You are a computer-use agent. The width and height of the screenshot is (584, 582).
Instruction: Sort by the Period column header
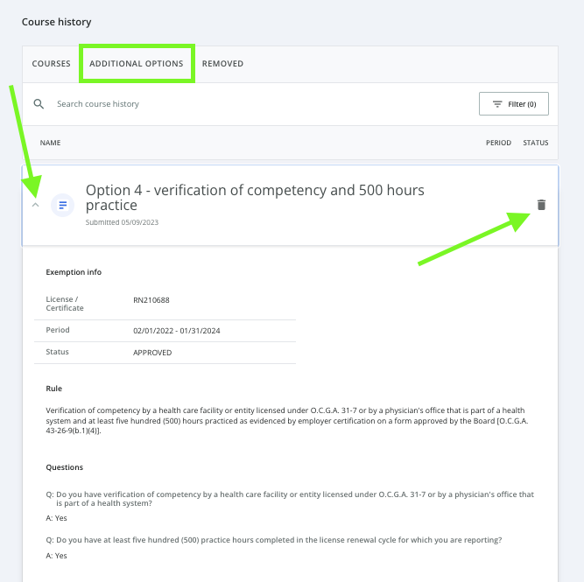coord(497,143)
